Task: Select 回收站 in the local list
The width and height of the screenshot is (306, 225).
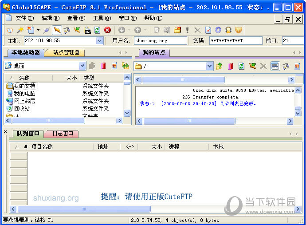Action: (x=22, y=108)
